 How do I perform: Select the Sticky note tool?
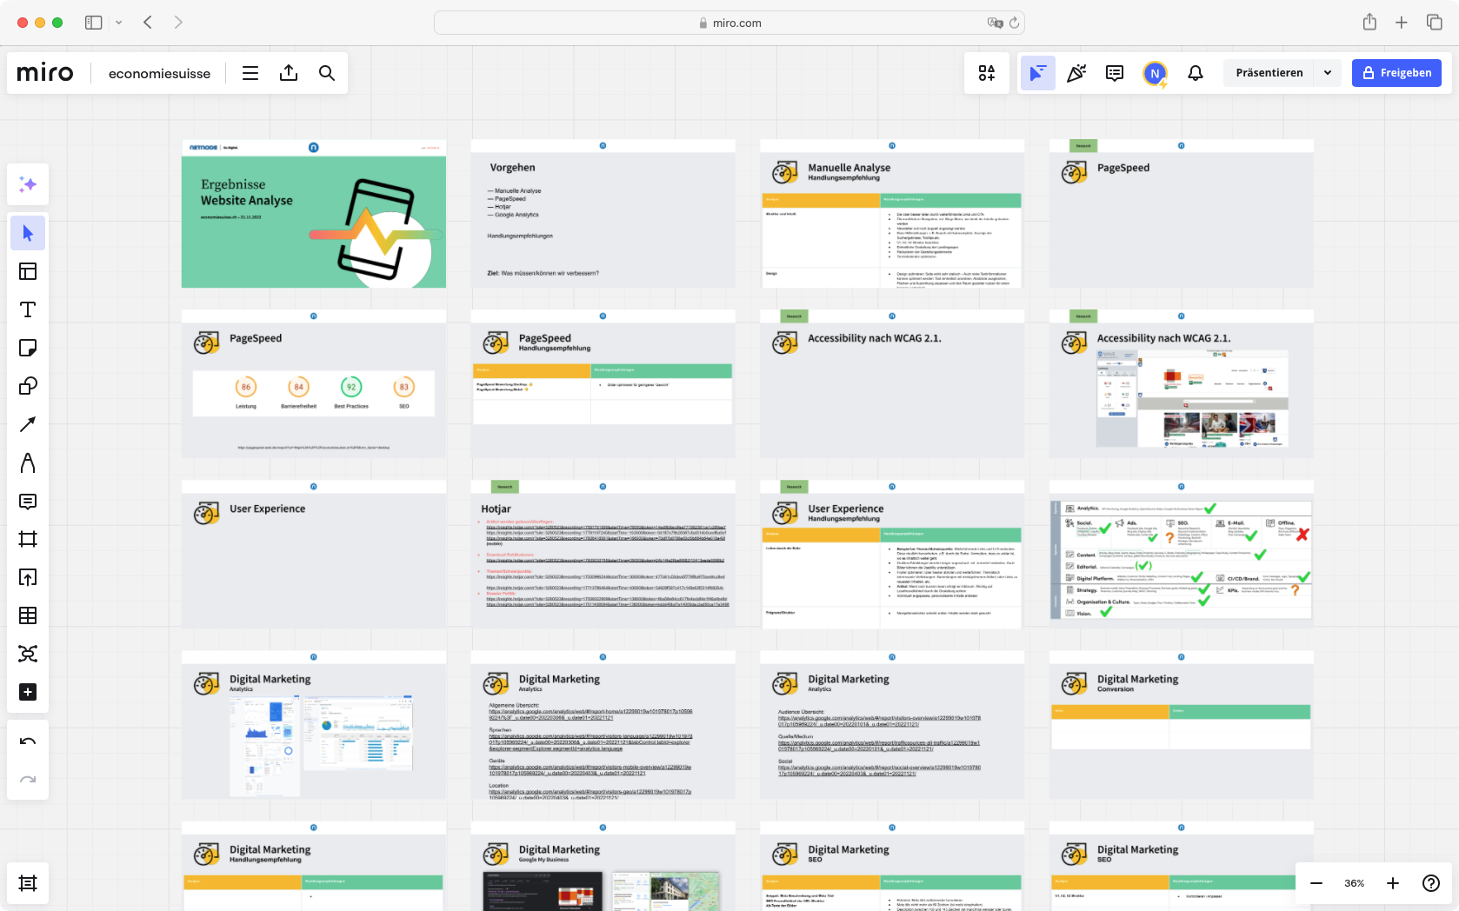(28, 348)
